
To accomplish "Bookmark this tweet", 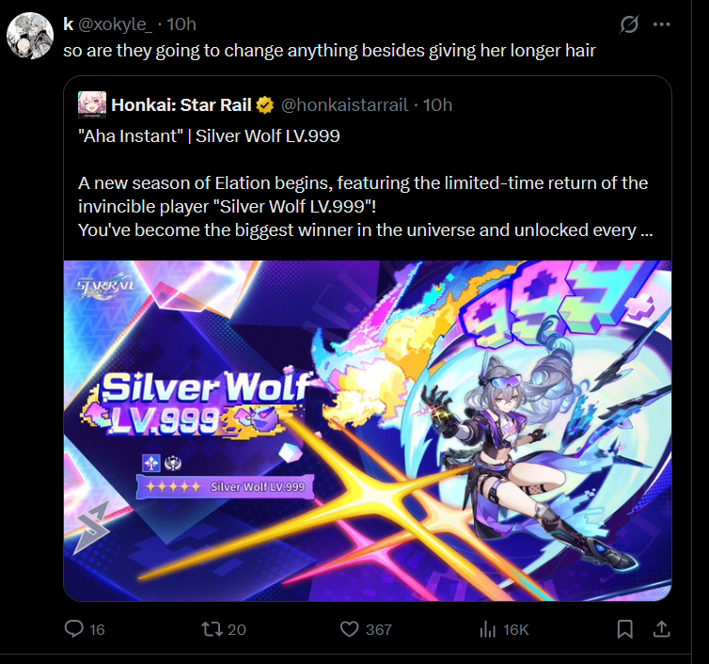I will pos(625,628).
